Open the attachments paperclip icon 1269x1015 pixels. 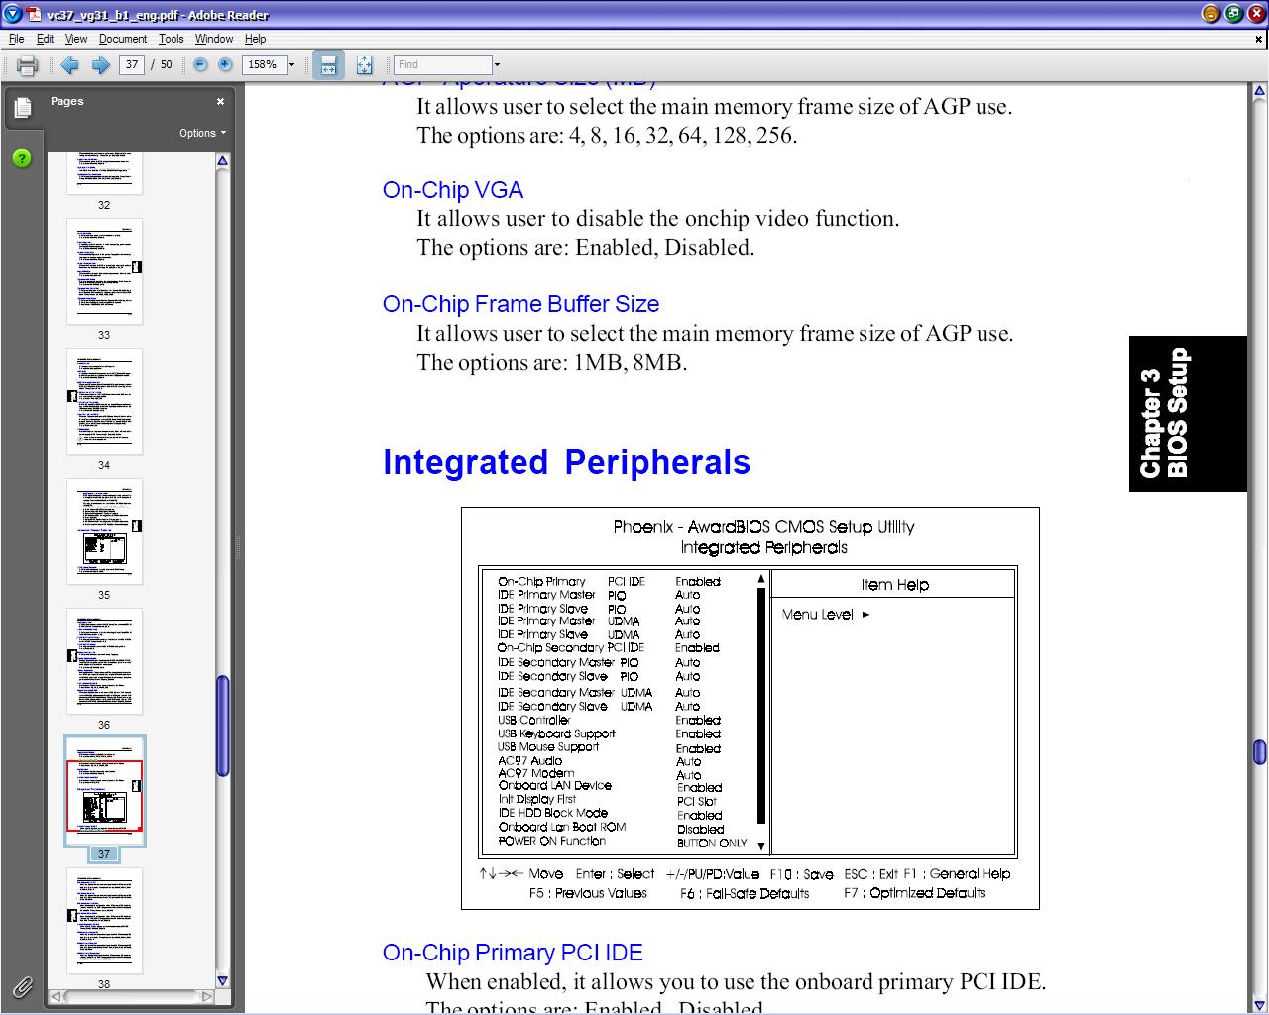[x=22, y=986]
